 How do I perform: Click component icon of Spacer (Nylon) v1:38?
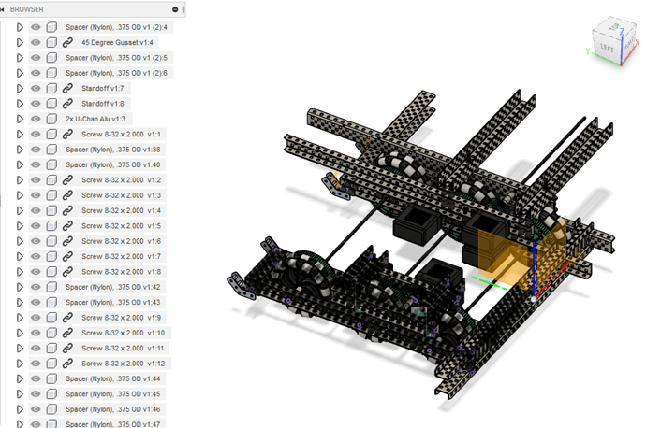pos(52,150)
